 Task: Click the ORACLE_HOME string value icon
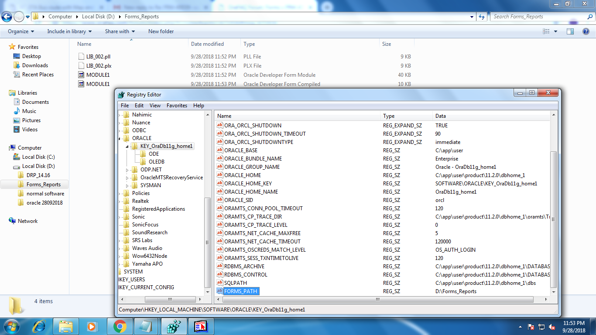pos(220,175)
